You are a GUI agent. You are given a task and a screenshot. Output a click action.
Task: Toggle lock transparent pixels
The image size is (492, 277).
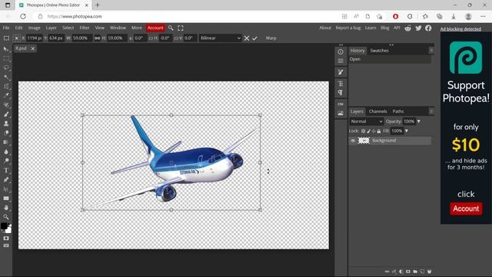363,131
